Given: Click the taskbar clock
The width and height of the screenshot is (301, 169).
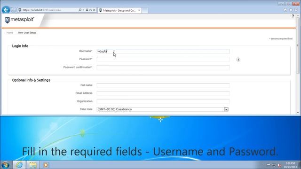Looking at the screenshot, I should point(290,165).
